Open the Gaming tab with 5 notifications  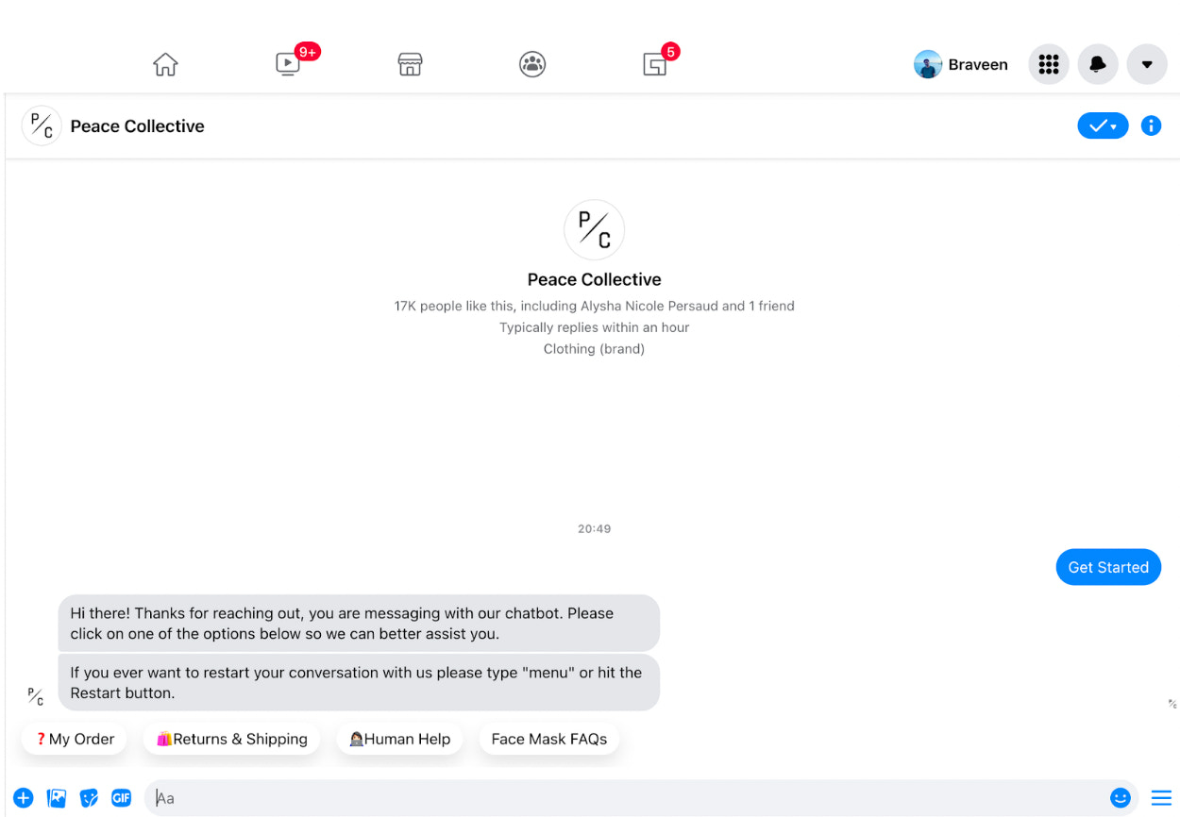pyautogui.click(x=655, y=64)
